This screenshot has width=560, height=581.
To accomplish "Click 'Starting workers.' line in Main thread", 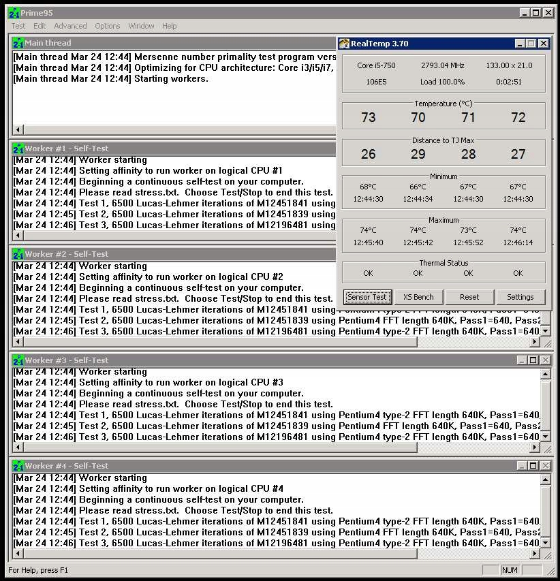I will tap(111, 78).
